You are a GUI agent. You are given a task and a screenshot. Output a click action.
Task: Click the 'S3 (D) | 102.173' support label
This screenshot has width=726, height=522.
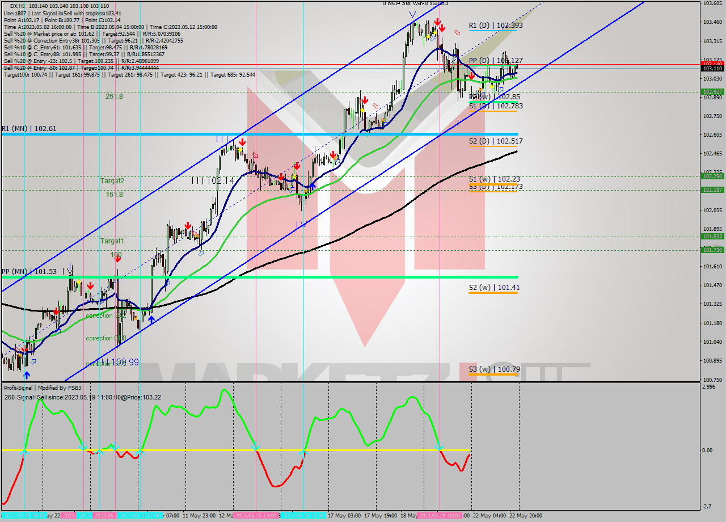[x=496, y=187]
